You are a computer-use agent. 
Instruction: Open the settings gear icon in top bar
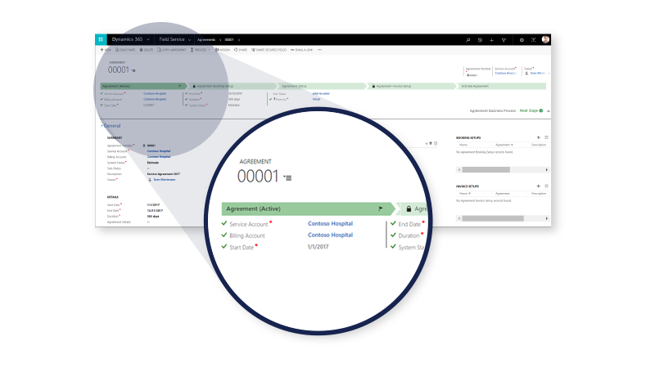[522, 40]
